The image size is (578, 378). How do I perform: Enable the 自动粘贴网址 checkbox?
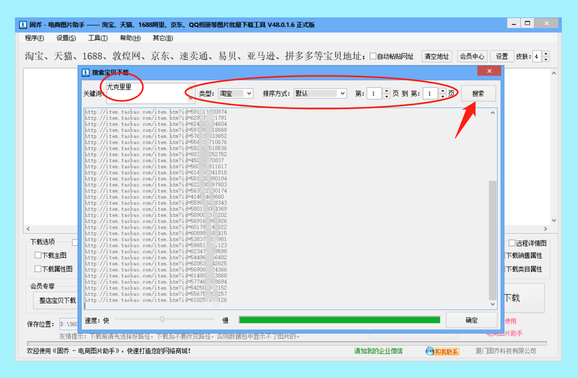[x=373, y=56]
